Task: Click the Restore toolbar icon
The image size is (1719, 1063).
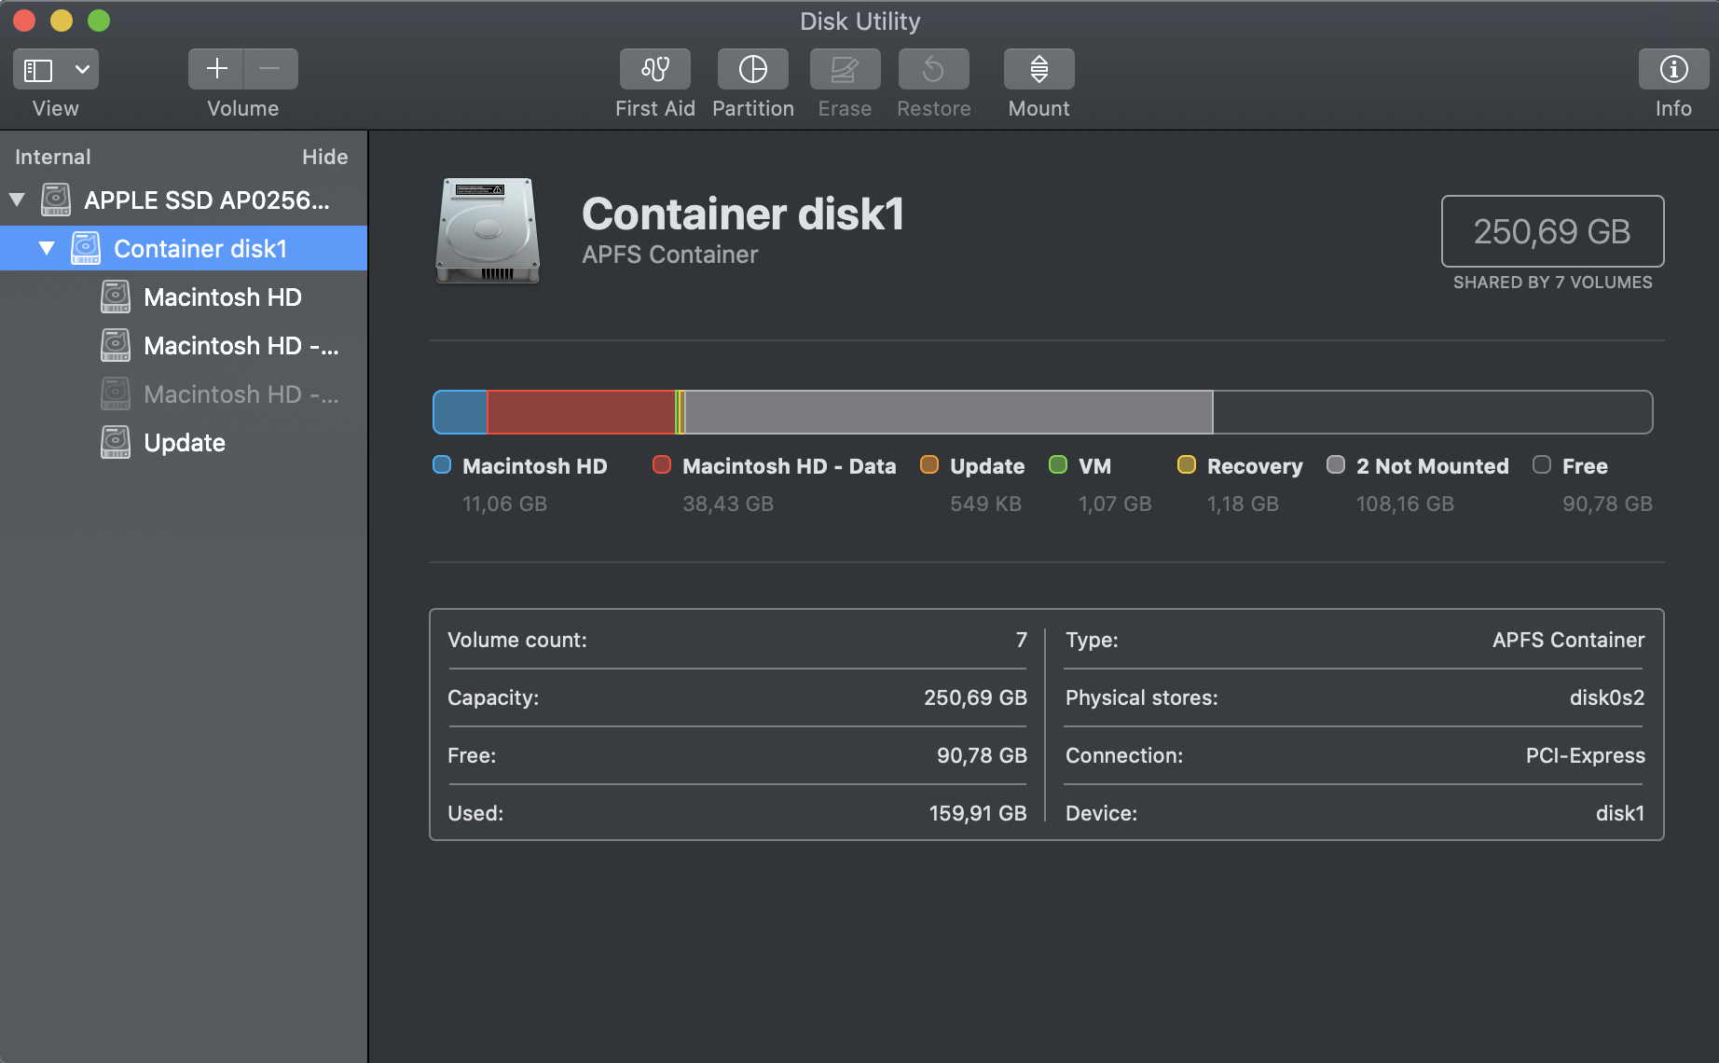Action: coord(933,69)
